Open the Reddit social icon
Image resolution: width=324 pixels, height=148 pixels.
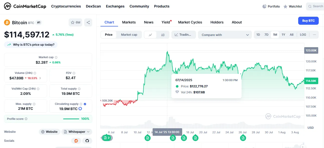pyautogui.click(x=76, y=141)
